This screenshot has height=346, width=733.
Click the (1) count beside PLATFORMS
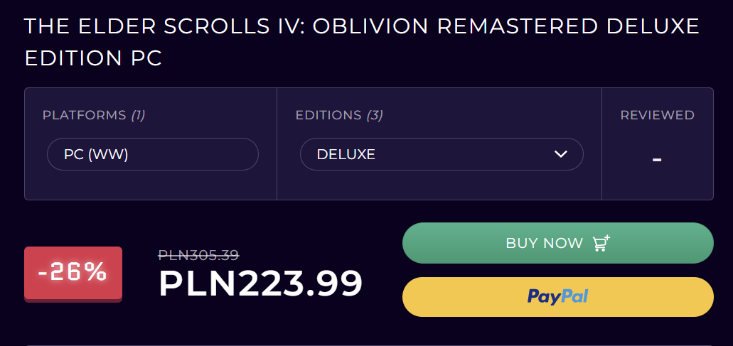(138, 115)
